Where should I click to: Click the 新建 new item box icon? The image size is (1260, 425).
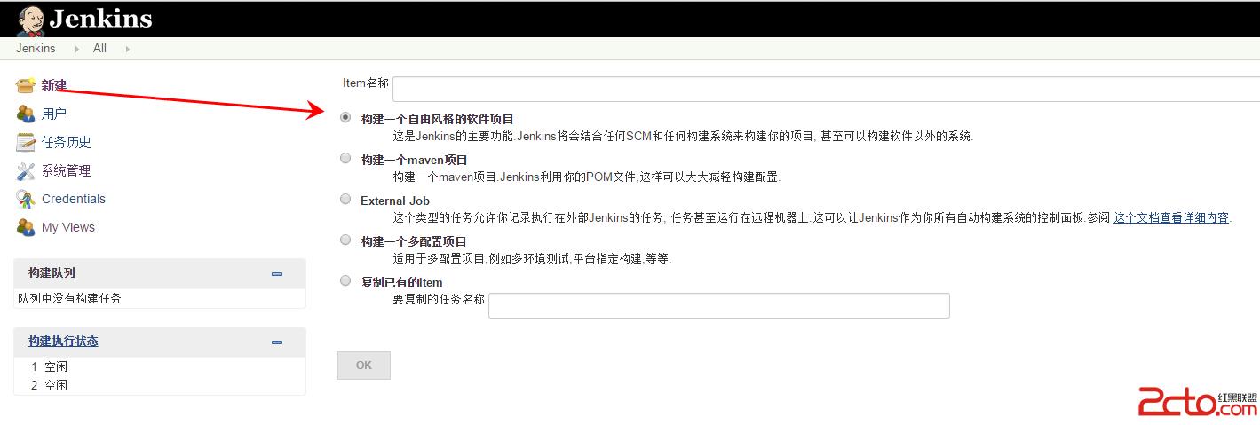click(x=26, y=85)
